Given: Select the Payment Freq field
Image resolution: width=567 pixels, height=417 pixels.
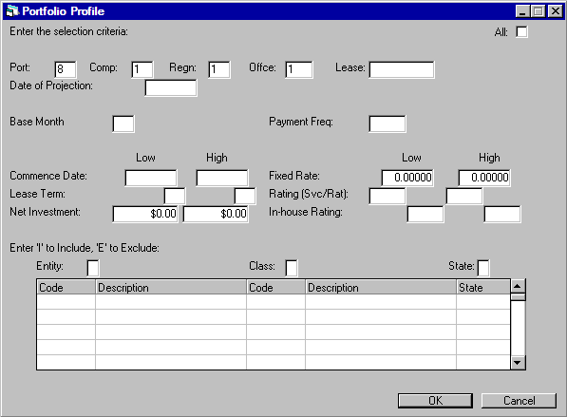Looking at the screenshot, I should 387,124.
